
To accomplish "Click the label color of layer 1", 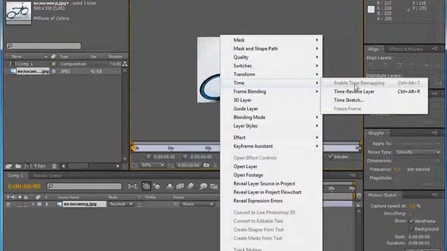I will [39, 204].
